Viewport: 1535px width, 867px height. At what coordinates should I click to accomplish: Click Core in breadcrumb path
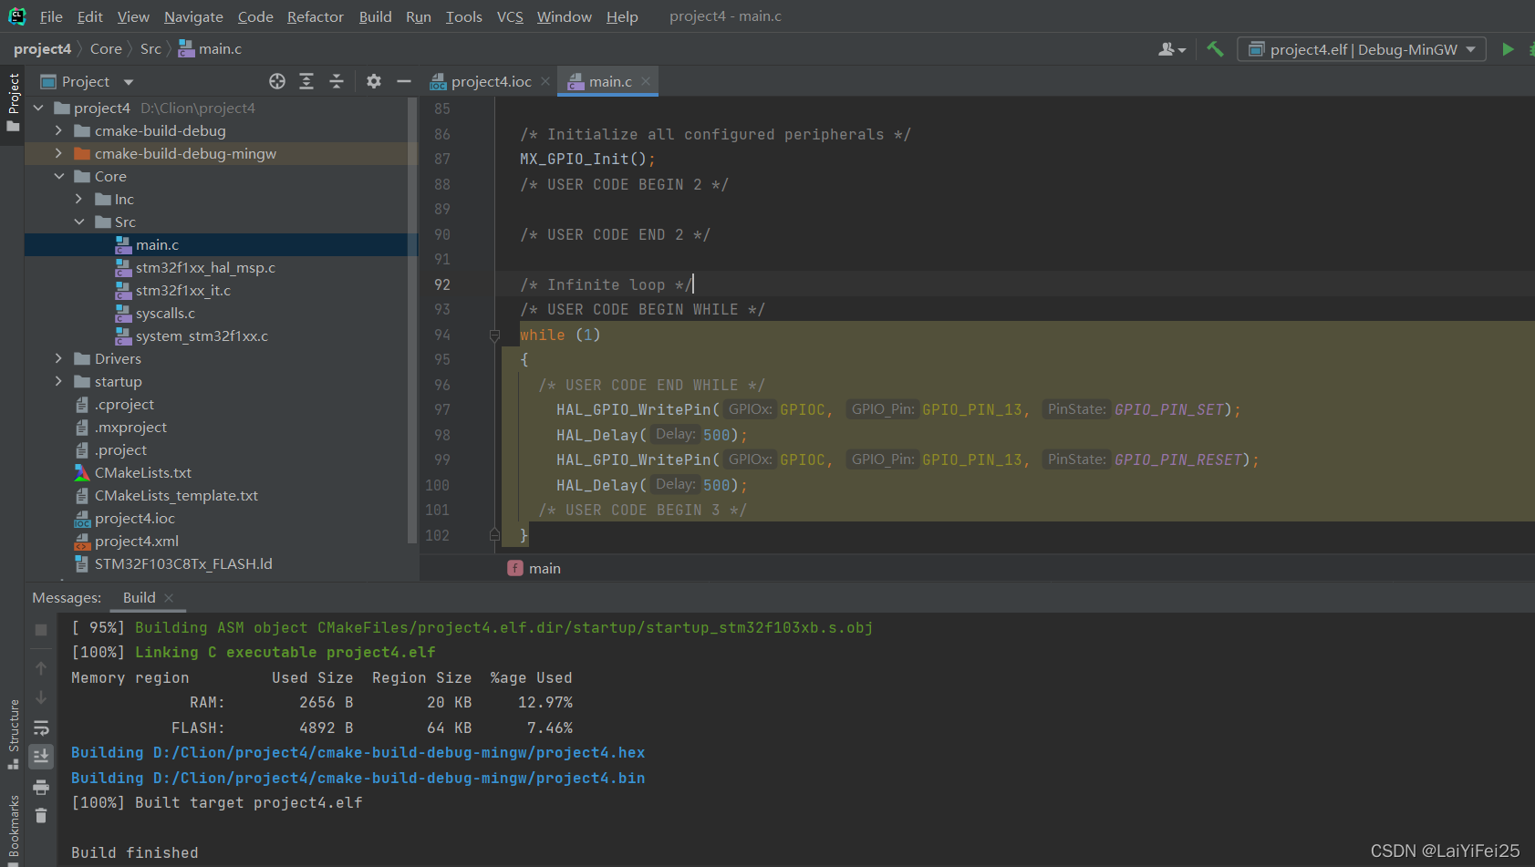click(x=106, y=49)
